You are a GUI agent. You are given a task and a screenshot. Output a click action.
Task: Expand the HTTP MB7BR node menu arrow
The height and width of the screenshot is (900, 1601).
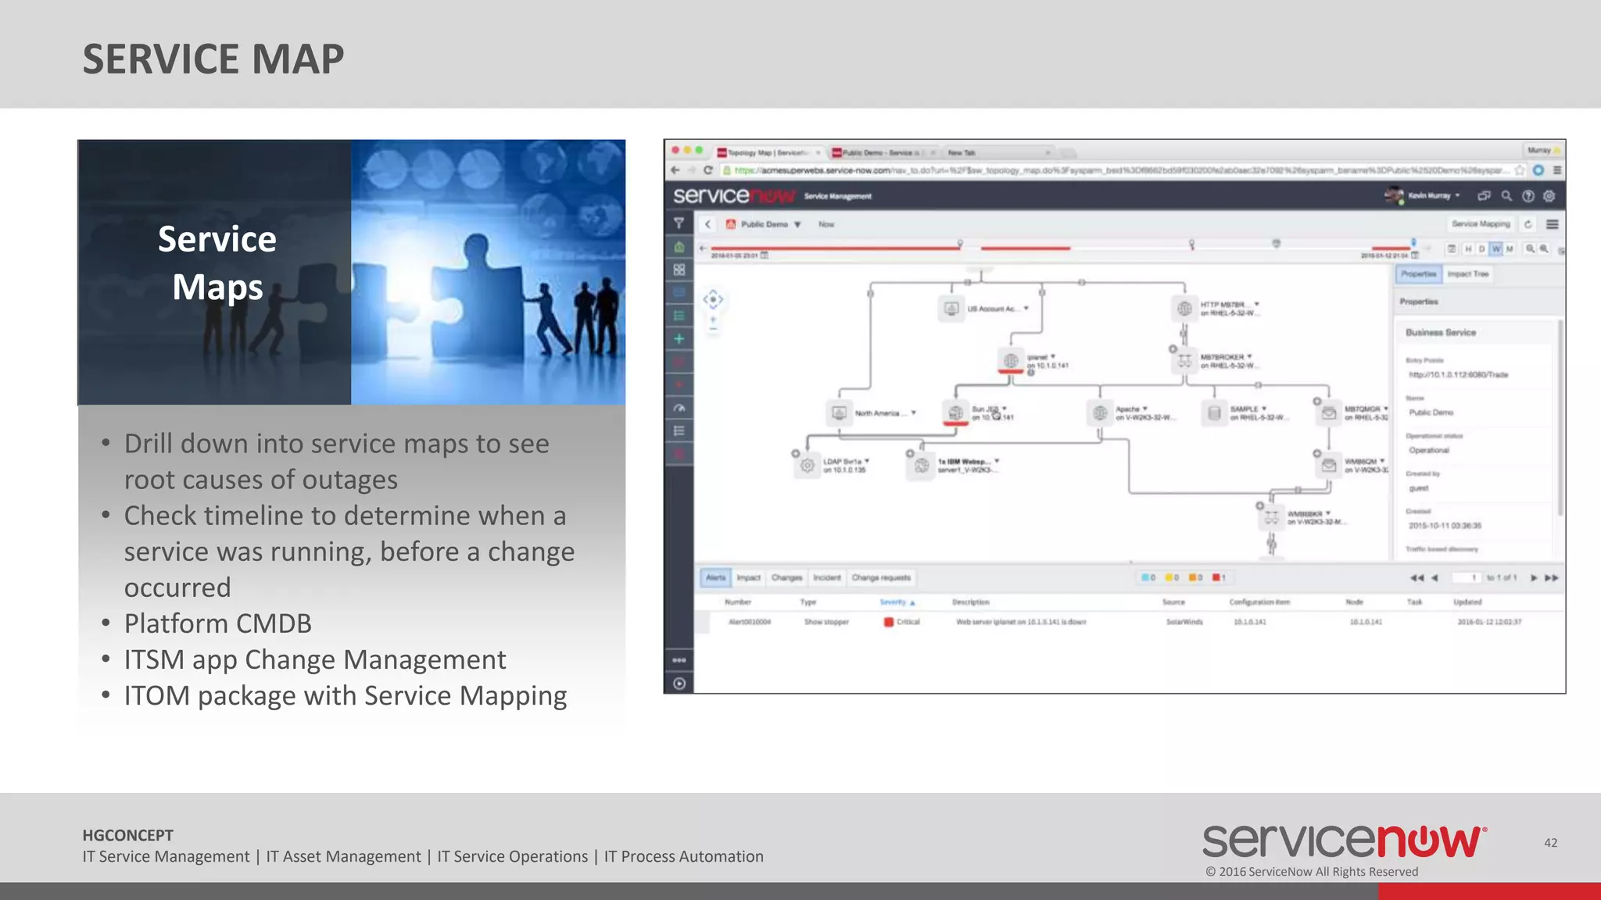pyautogui.click(x=1256, y=304)
